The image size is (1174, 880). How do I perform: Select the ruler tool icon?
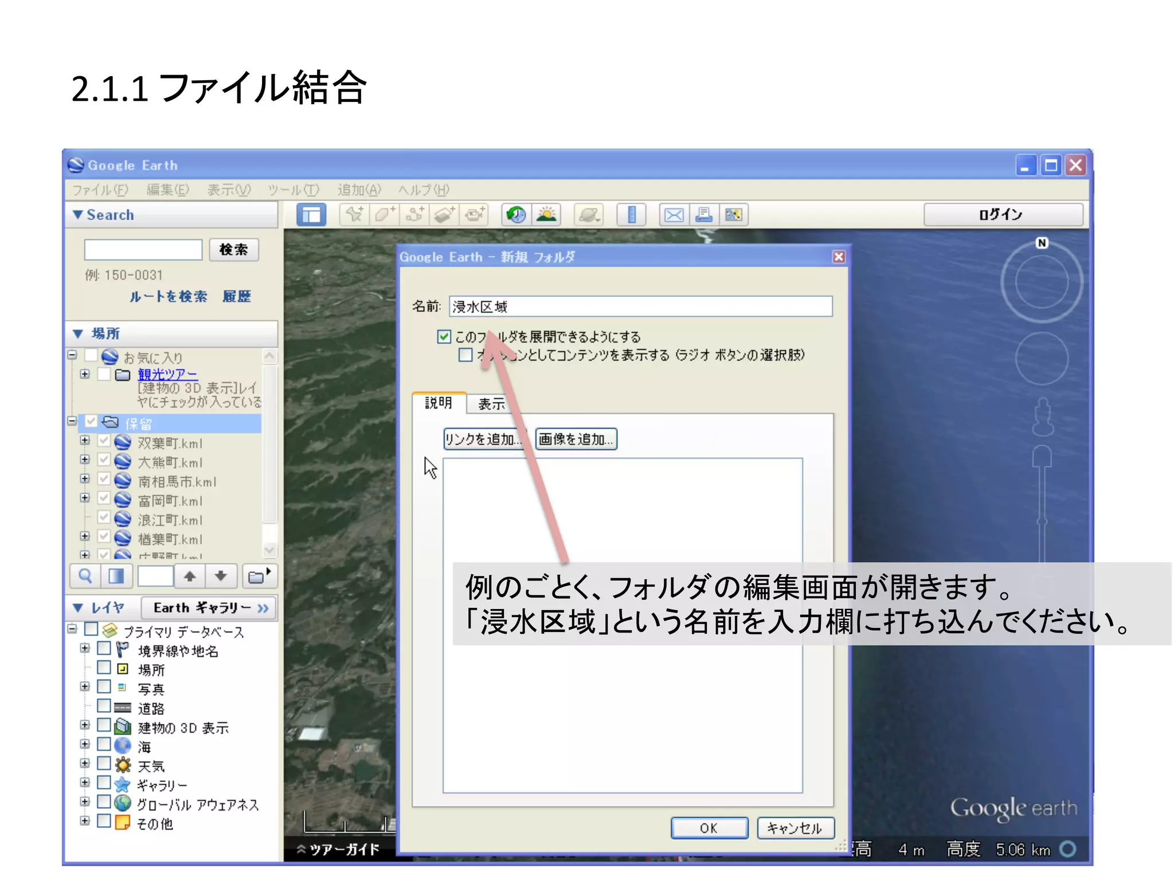coord(632,215)
